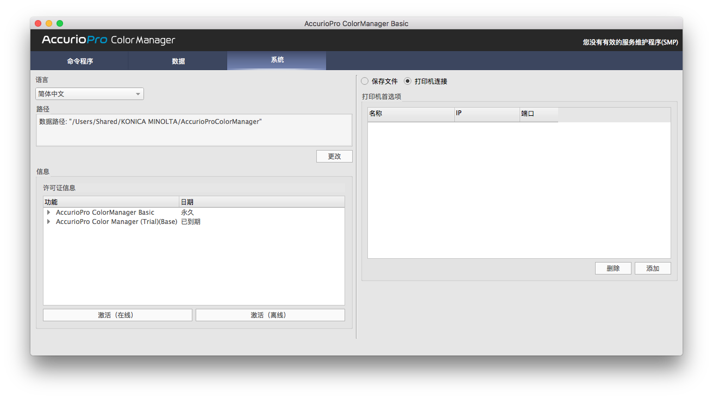Click the data path text field
Screen dimensions: 713x399
(194, 130)
